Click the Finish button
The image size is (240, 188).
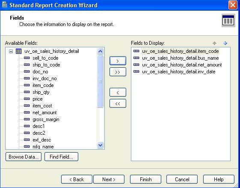click(x=145, y=179)
